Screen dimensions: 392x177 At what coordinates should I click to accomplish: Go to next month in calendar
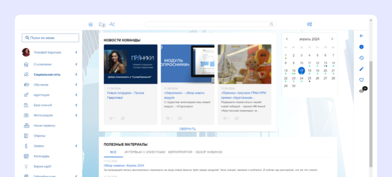332,39
